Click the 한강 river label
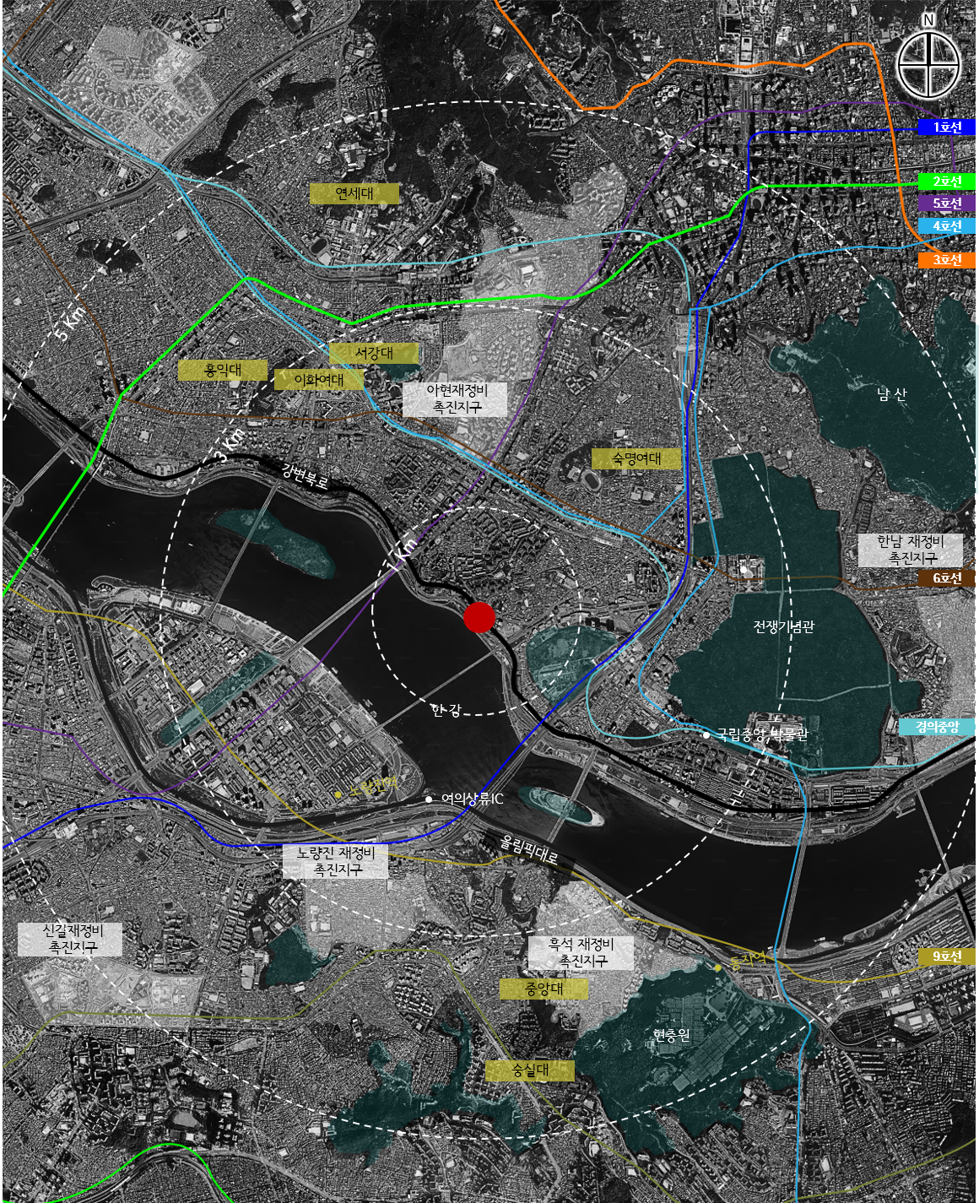This screenshot has width=979, height=1203. [x=446, y=710]
